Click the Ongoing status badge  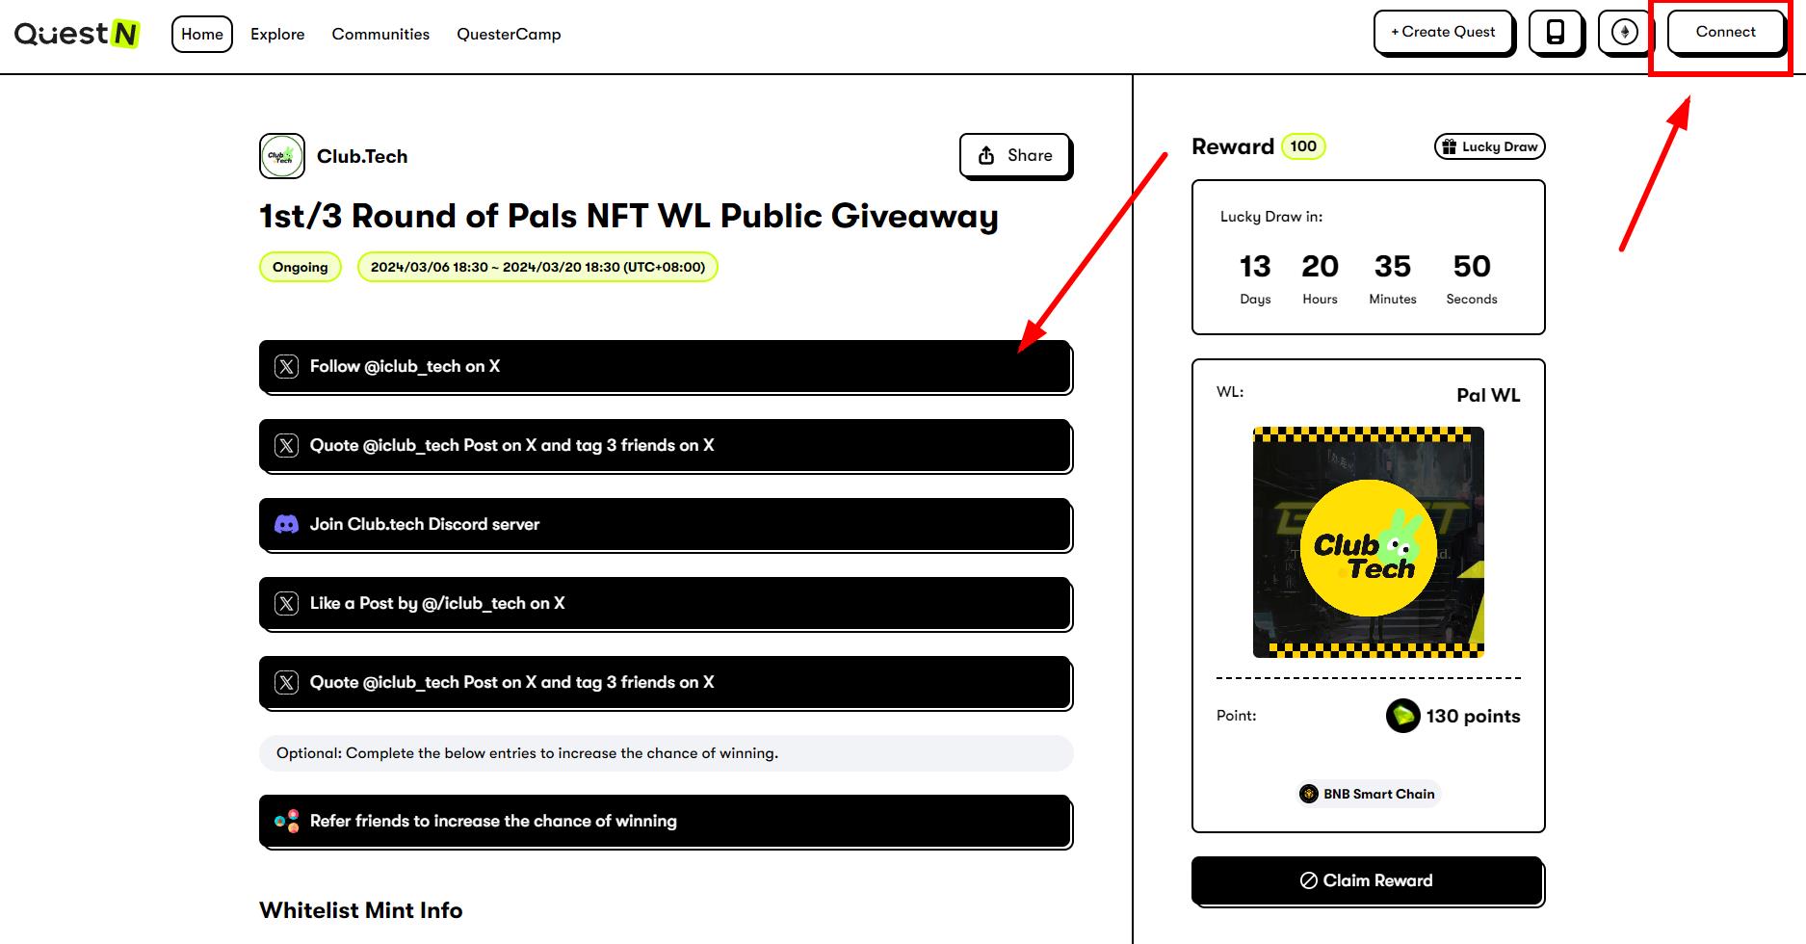[x=300, y=267]
